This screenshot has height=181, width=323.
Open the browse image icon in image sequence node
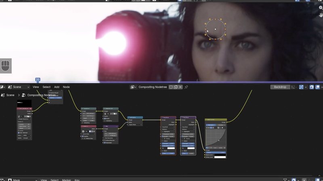(19, 116)
